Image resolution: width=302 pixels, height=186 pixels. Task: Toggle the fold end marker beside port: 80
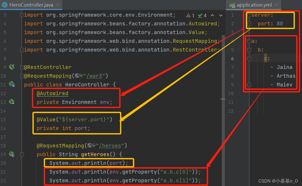249,24
